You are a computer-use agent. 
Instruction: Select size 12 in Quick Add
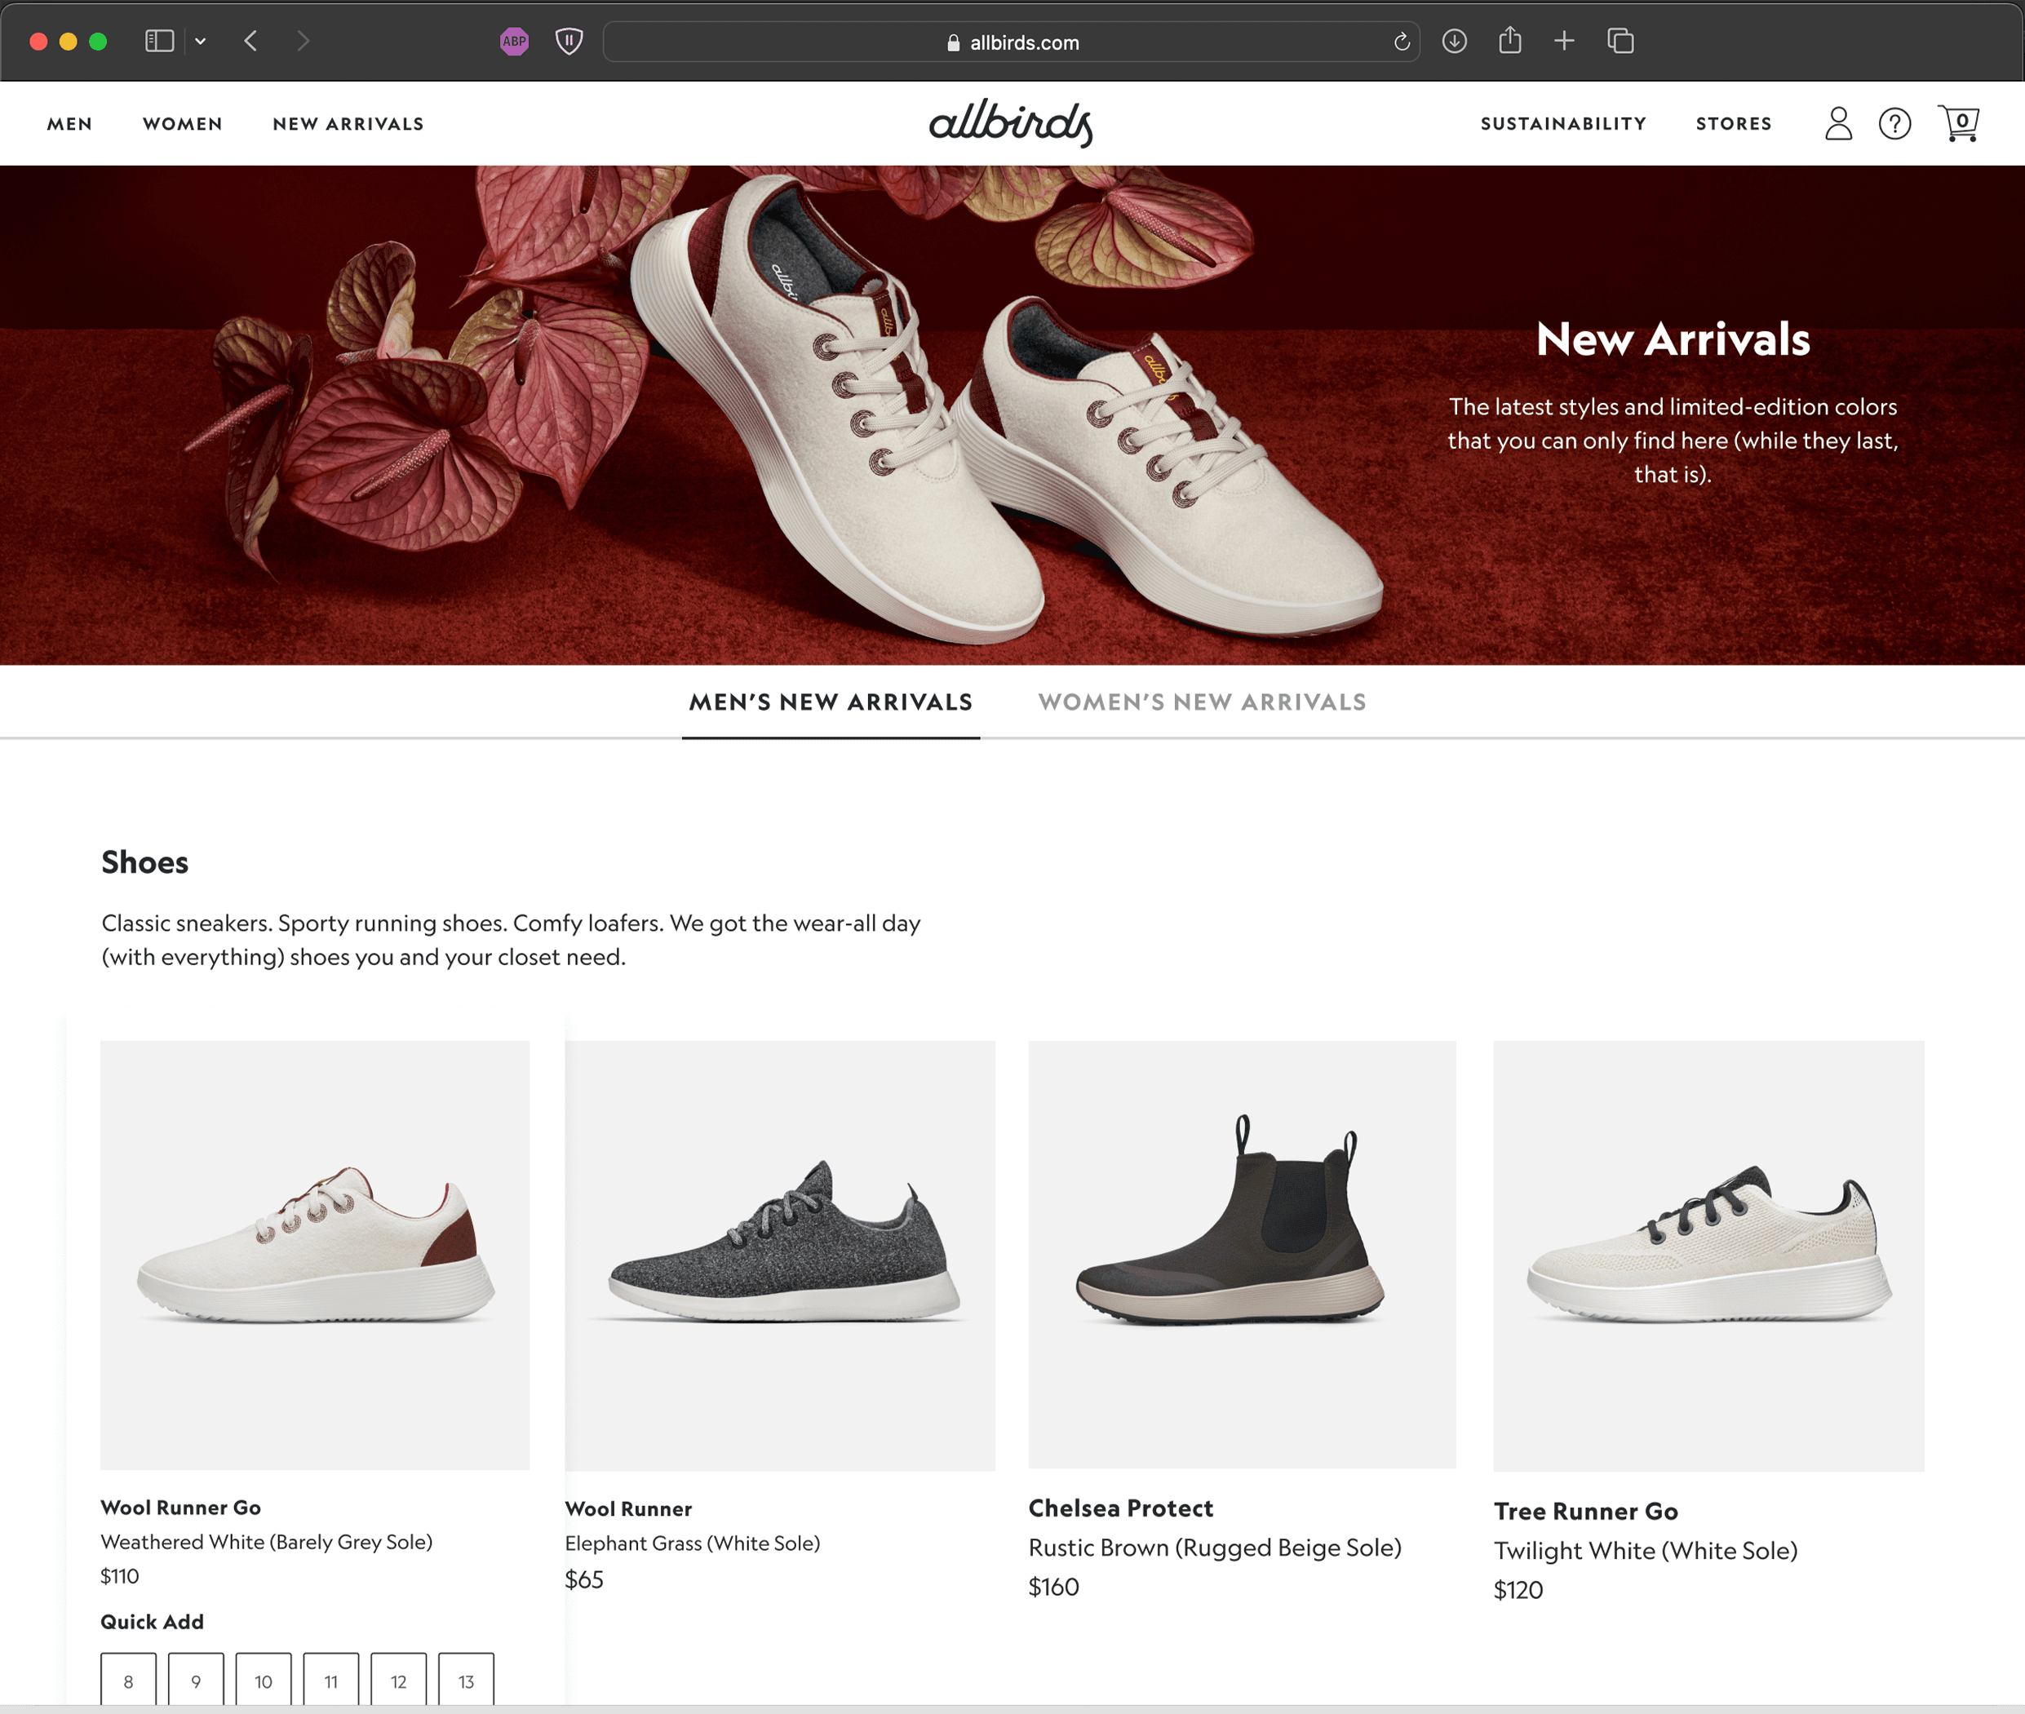pos(398,1681)
